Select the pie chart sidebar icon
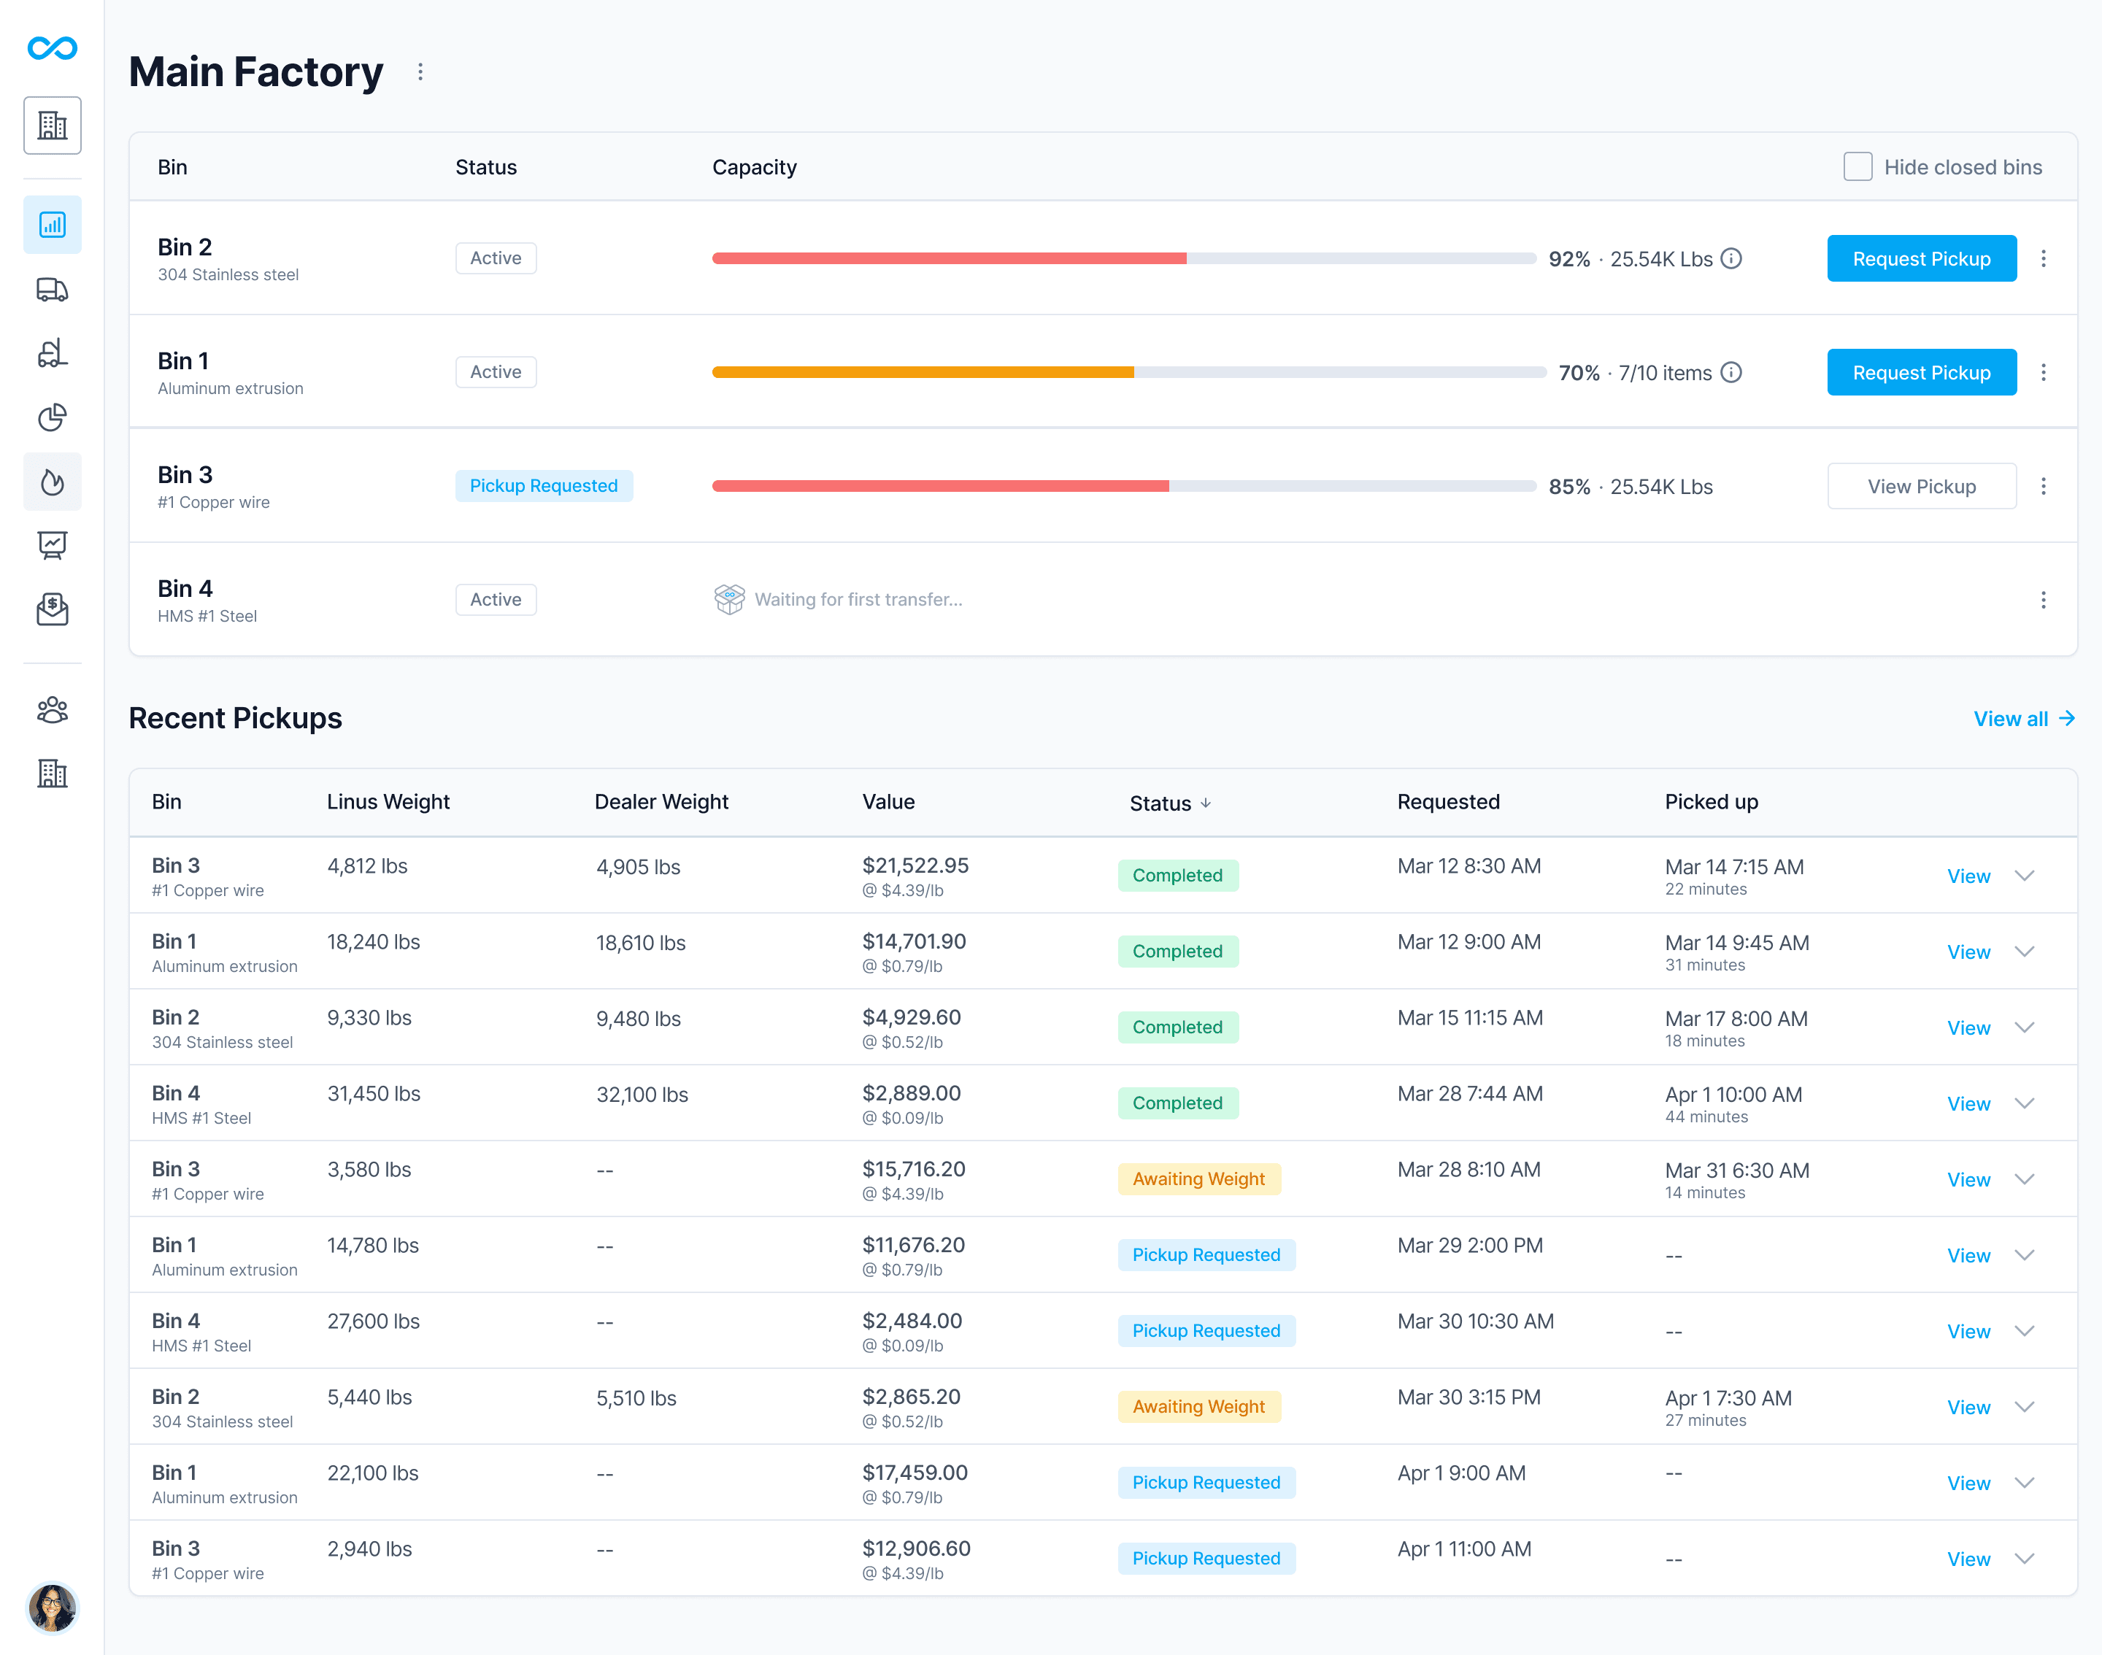2102x1655 pixels. tap(53, 417)
